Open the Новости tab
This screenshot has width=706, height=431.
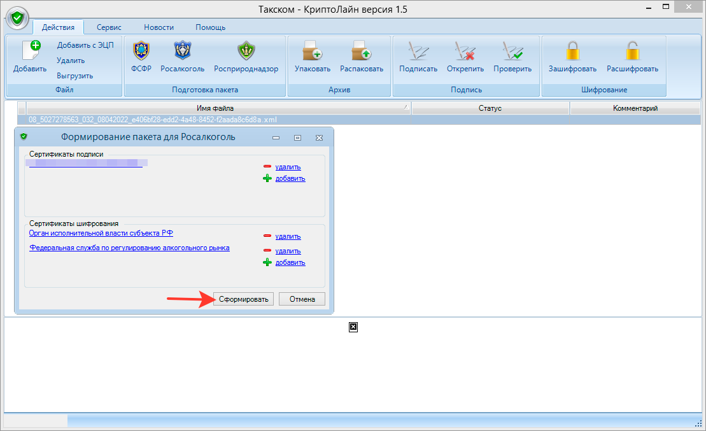pos(159,27)
